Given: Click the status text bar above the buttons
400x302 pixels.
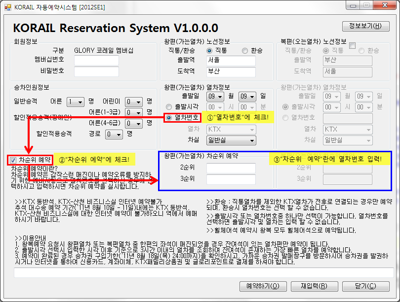Looking at the screenshot, I should click(x=203, y=272).
